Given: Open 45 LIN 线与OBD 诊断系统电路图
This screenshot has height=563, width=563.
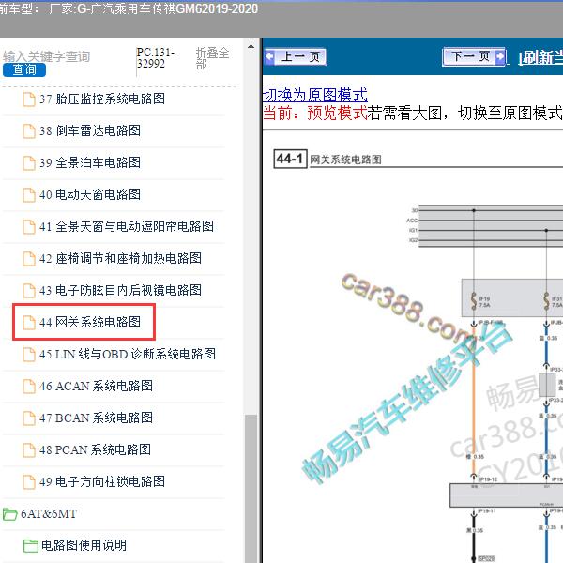Looking at the screenshot, I should pyautogui.click(x=128, y=354).
